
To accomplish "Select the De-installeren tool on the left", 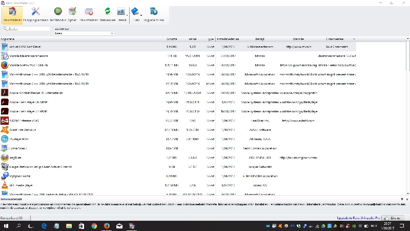I will [x=12, y=15].
